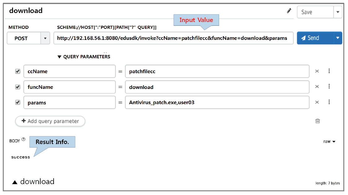Open the Send button dropdown arrow
Screen dimensions: 348x195
coord(338,38)
